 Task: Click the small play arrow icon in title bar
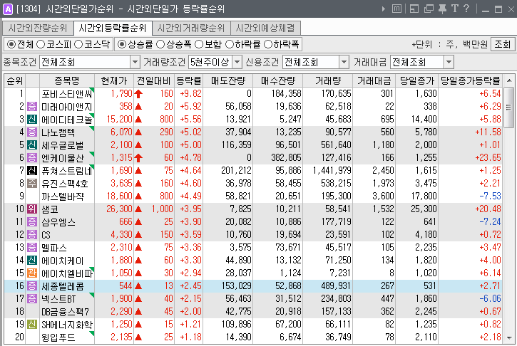[383, 9]
